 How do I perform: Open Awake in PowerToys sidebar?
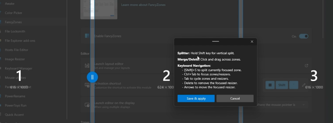[x=9, y=4]
